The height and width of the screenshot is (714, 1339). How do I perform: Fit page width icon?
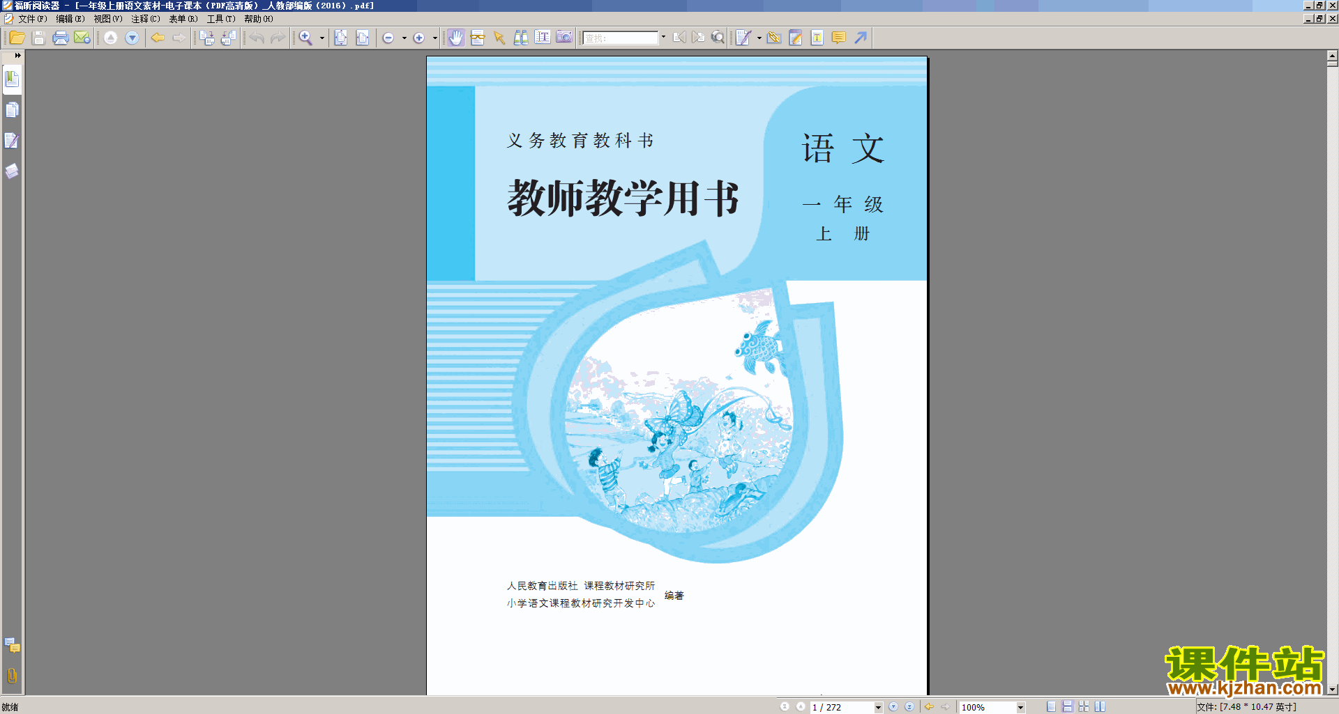(x=362, y=38)
